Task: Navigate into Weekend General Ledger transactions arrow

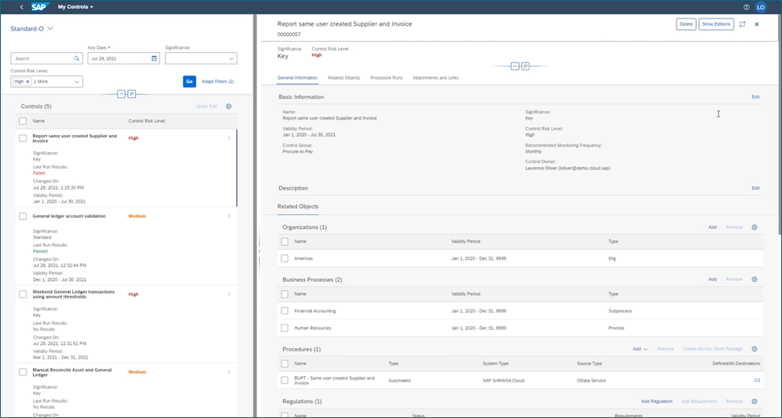Action: point(229,294)
